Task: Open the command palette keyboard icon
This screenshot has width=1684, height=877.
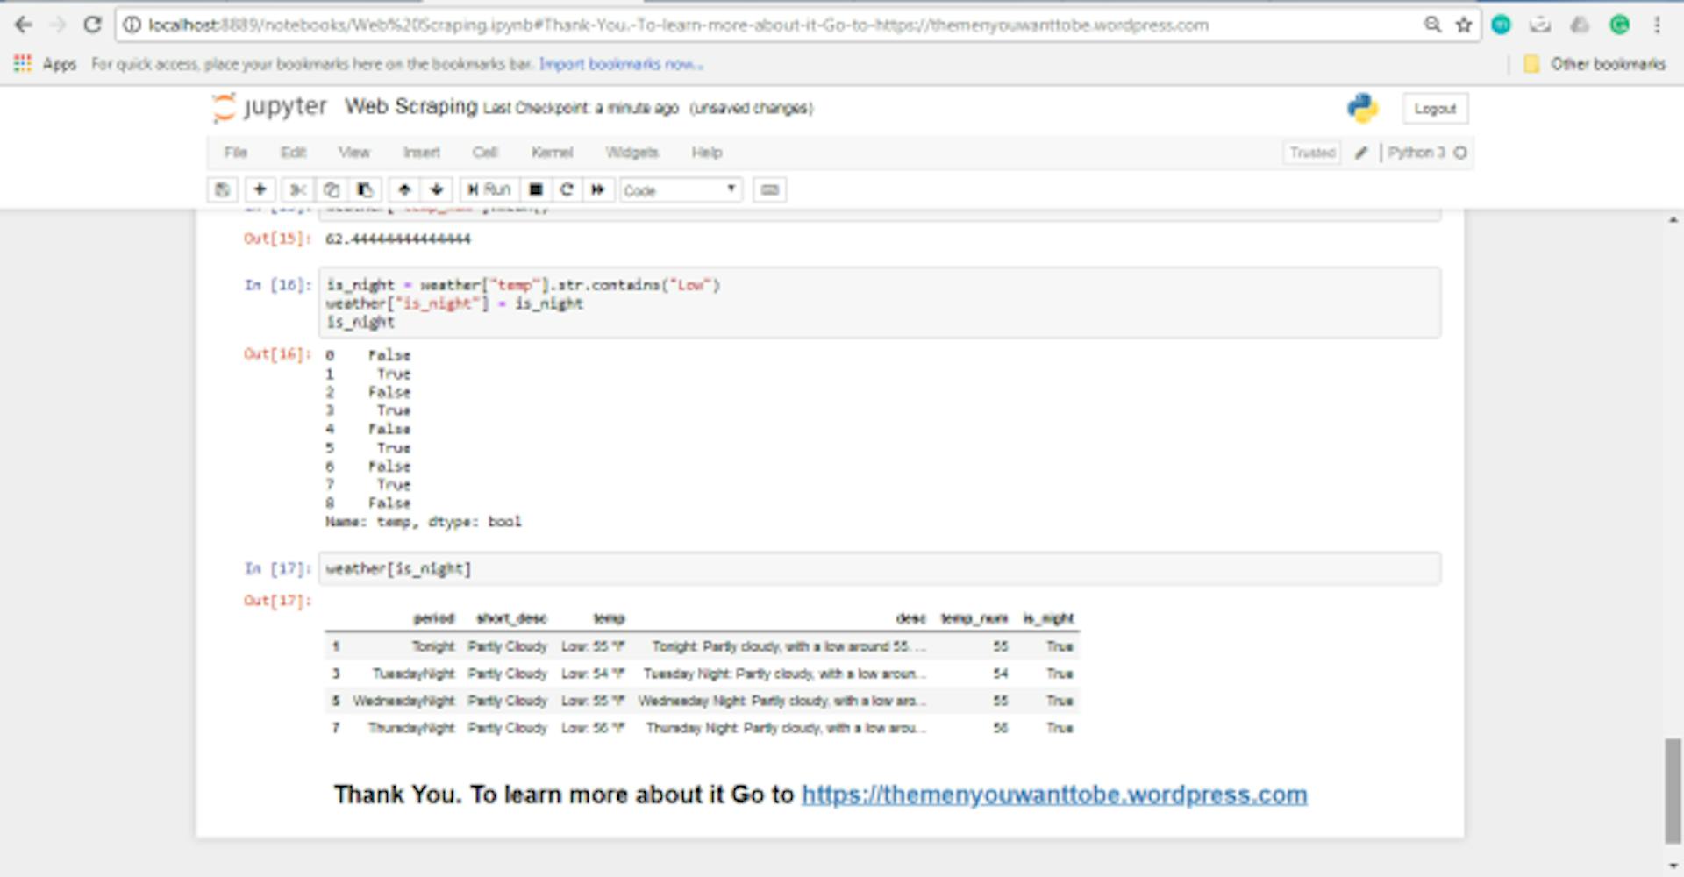Action: point(769,189)
